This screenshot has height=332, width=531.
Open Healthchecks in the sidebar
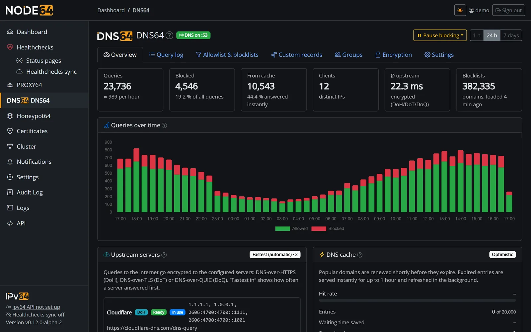click(x=44, y=47)
